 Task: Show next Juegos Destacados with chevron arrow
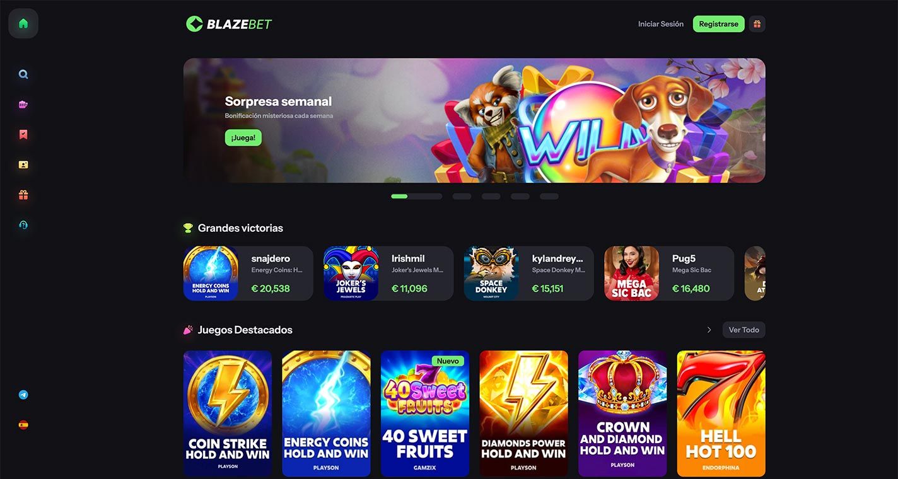(x=709, y=330)
